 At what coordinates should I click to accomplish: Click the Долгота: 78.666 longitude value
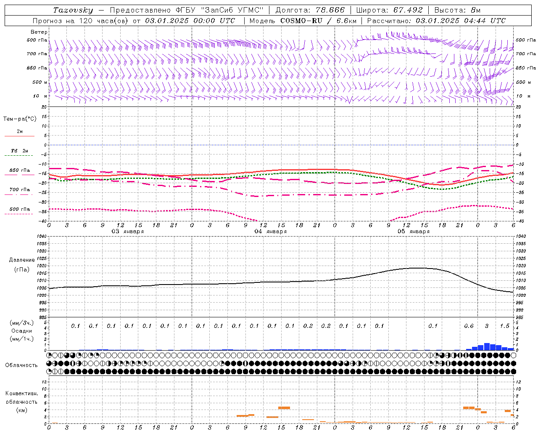[x=310, y=10]
